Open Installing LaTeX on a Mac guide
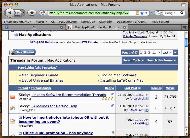The height and width of the screenshot is (138, 190). 122,80
